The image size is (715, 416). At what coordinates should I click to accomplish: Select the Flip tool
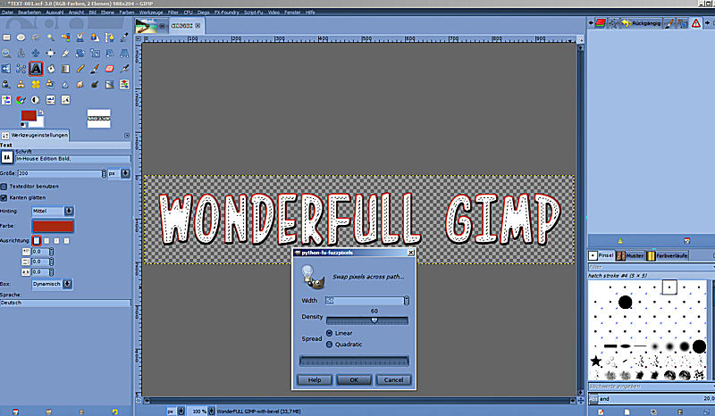coord(6,69)
